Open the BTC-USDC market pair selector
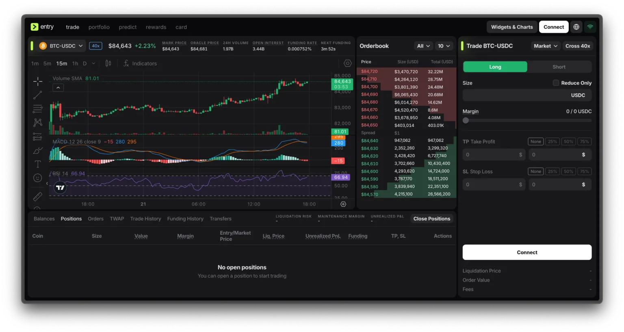Screen dimensions: 624x332 pyautogui.click(x=61, y=46)
